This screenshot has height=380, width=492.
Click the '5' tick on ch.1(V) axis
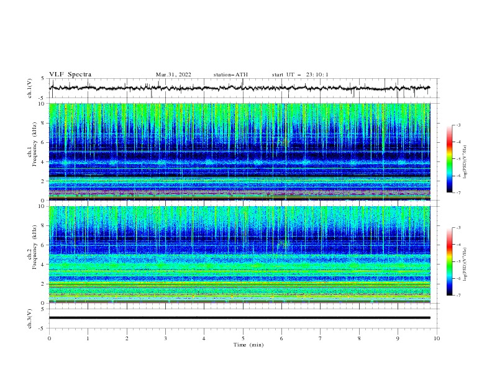pyautogui.click(x=43, y=79)
